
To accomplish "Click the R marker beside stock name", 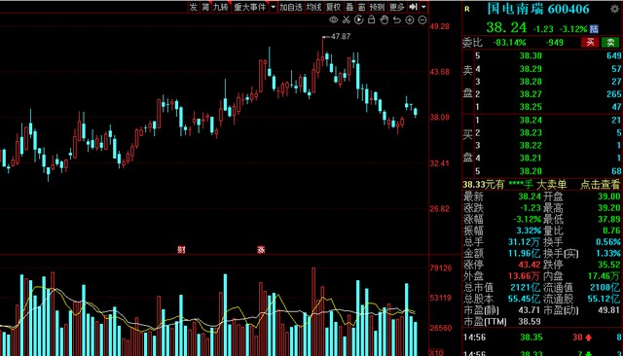I will pyautogui.click(x=467, y=9).
